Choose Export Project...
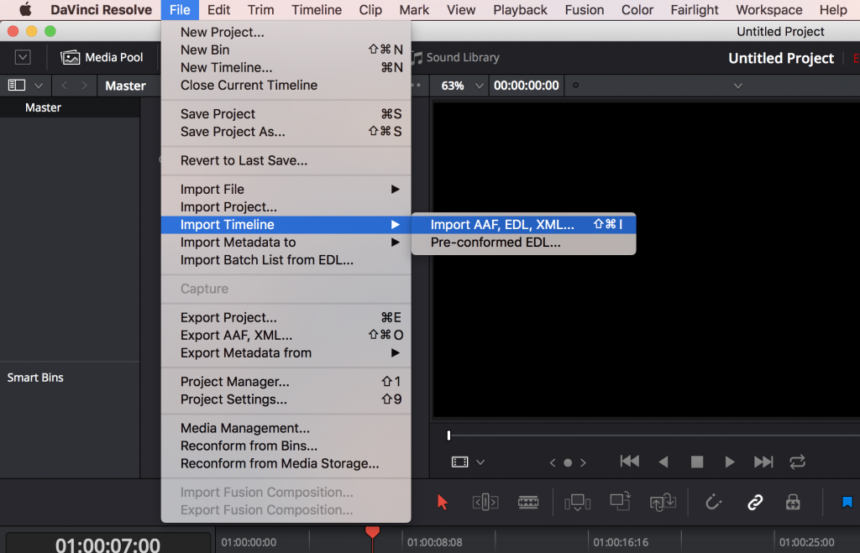The height and width of the screenshot is (553, 860). [x=286, y=317]
